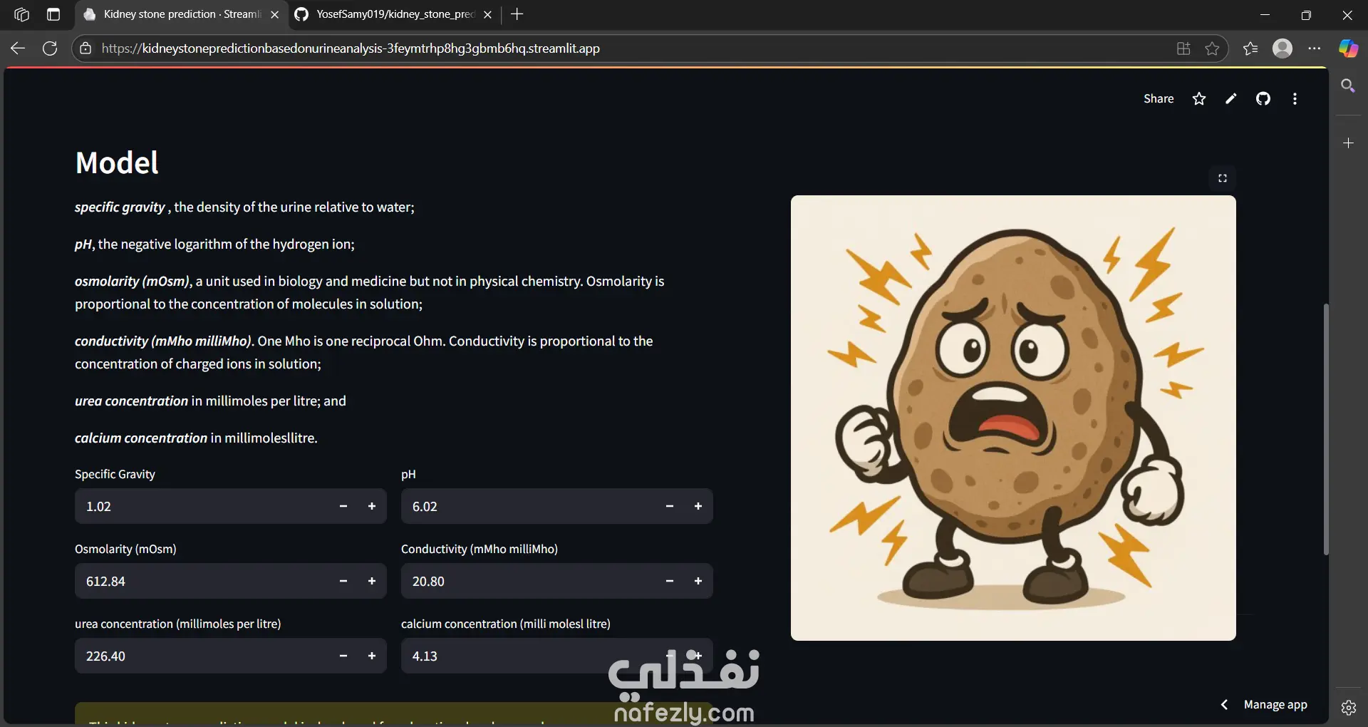The height and width of the screenshot is (727, 1368).
Task: Edit the app with pencil icon
Action: [1231, 99]
